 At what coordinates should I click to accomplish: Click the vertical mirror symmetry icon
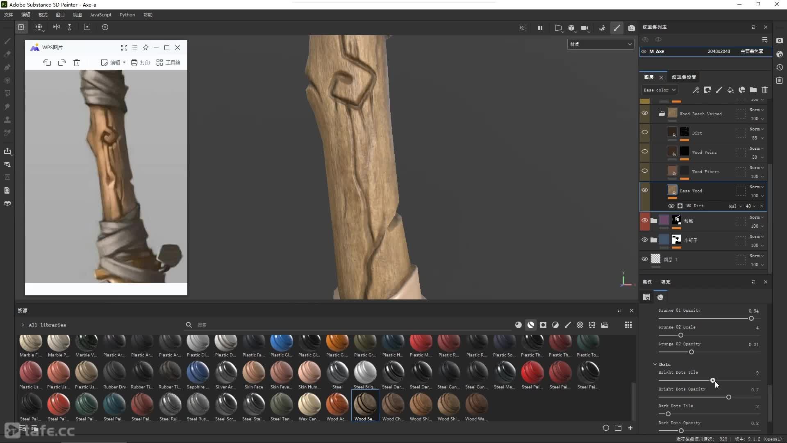[x=70, y=27]
